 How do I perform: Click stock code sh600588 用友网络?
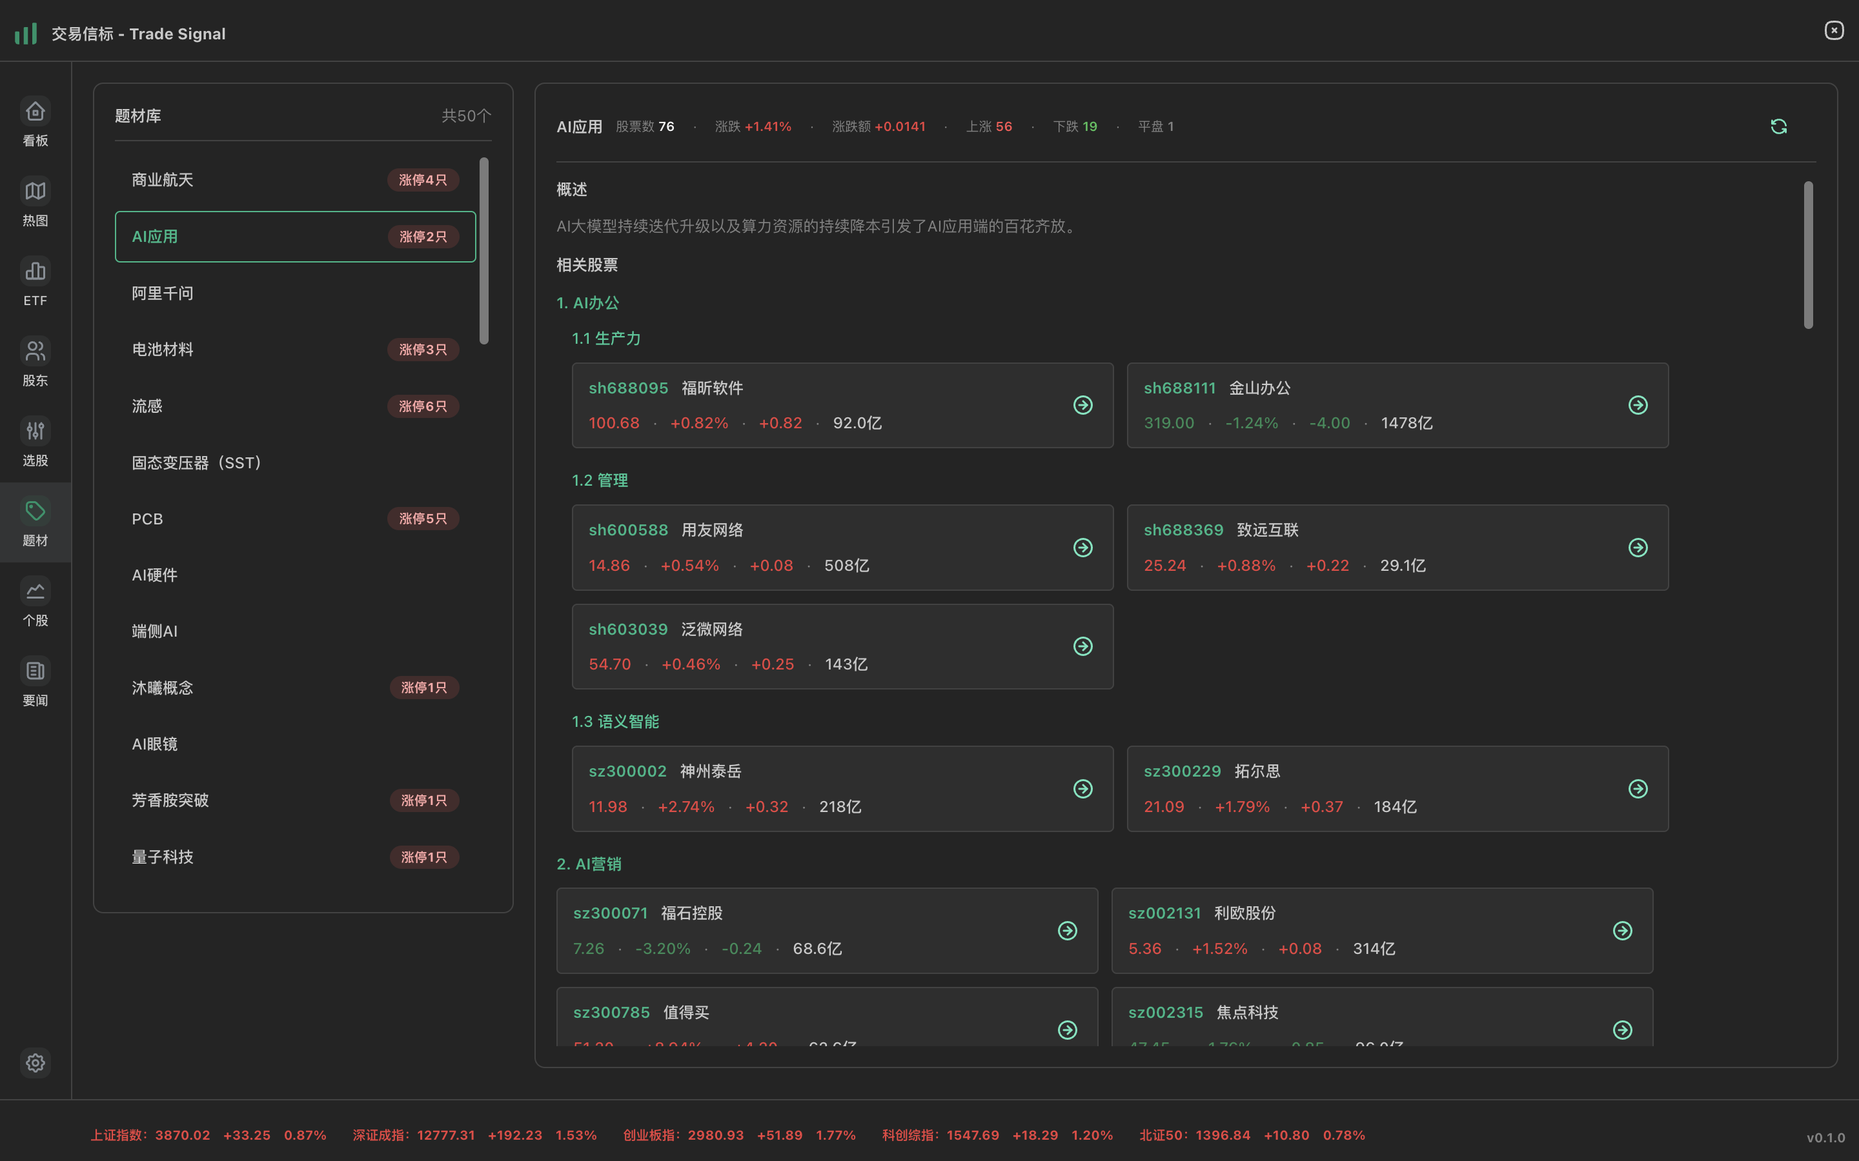(x=628, y=529)
